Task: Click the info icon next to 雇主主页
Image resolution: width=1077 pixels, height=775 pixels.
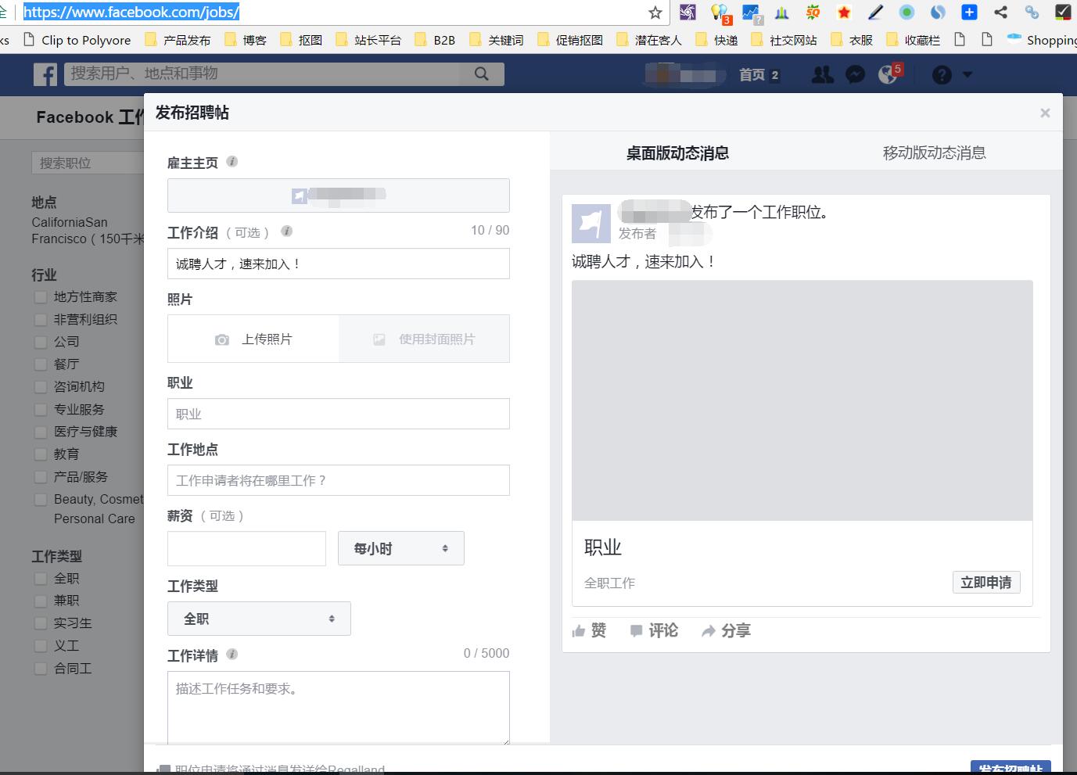Action: click(232, 161)
